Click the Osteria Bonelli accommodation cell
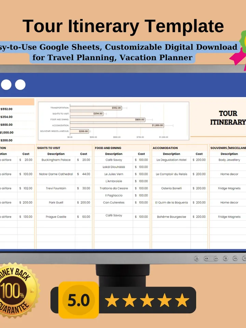 171,188
